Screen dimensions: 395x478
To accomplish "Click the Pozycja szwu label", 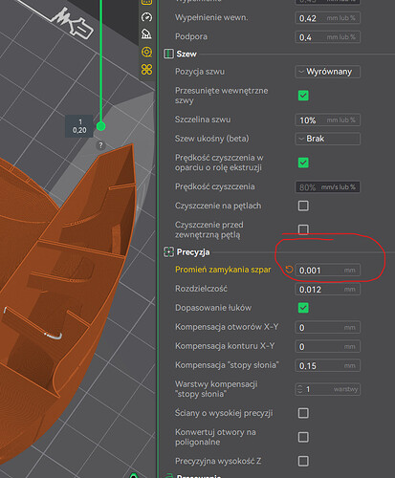I will [x=200, y=72].
